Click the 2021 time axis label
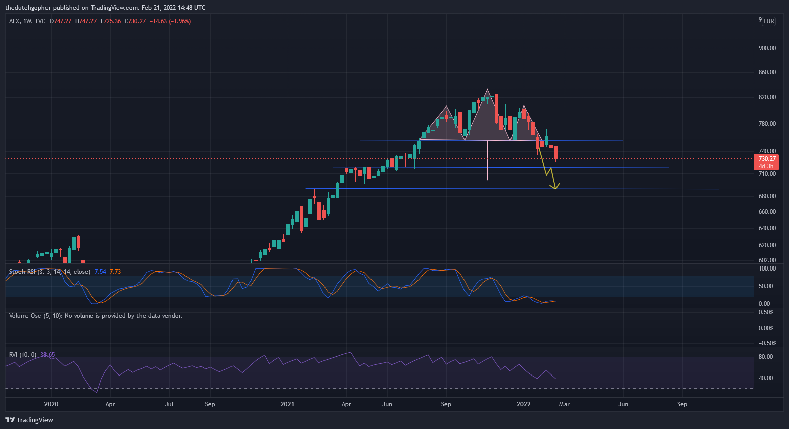Image resolution: width=789 pixels, height=429 pixels. [x=287, y=404]
